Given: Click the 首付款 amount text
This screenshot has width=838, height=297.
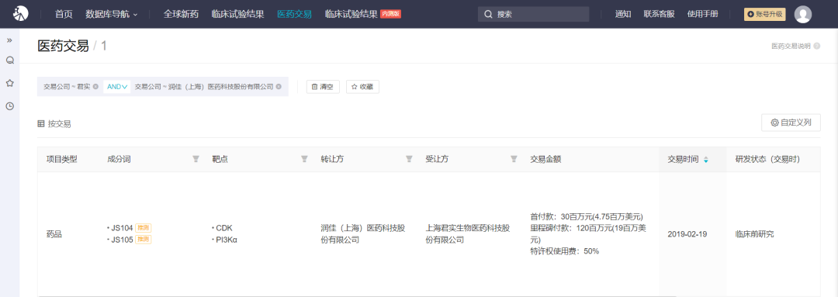Looking at the screenshot, I should click(587, 217).
